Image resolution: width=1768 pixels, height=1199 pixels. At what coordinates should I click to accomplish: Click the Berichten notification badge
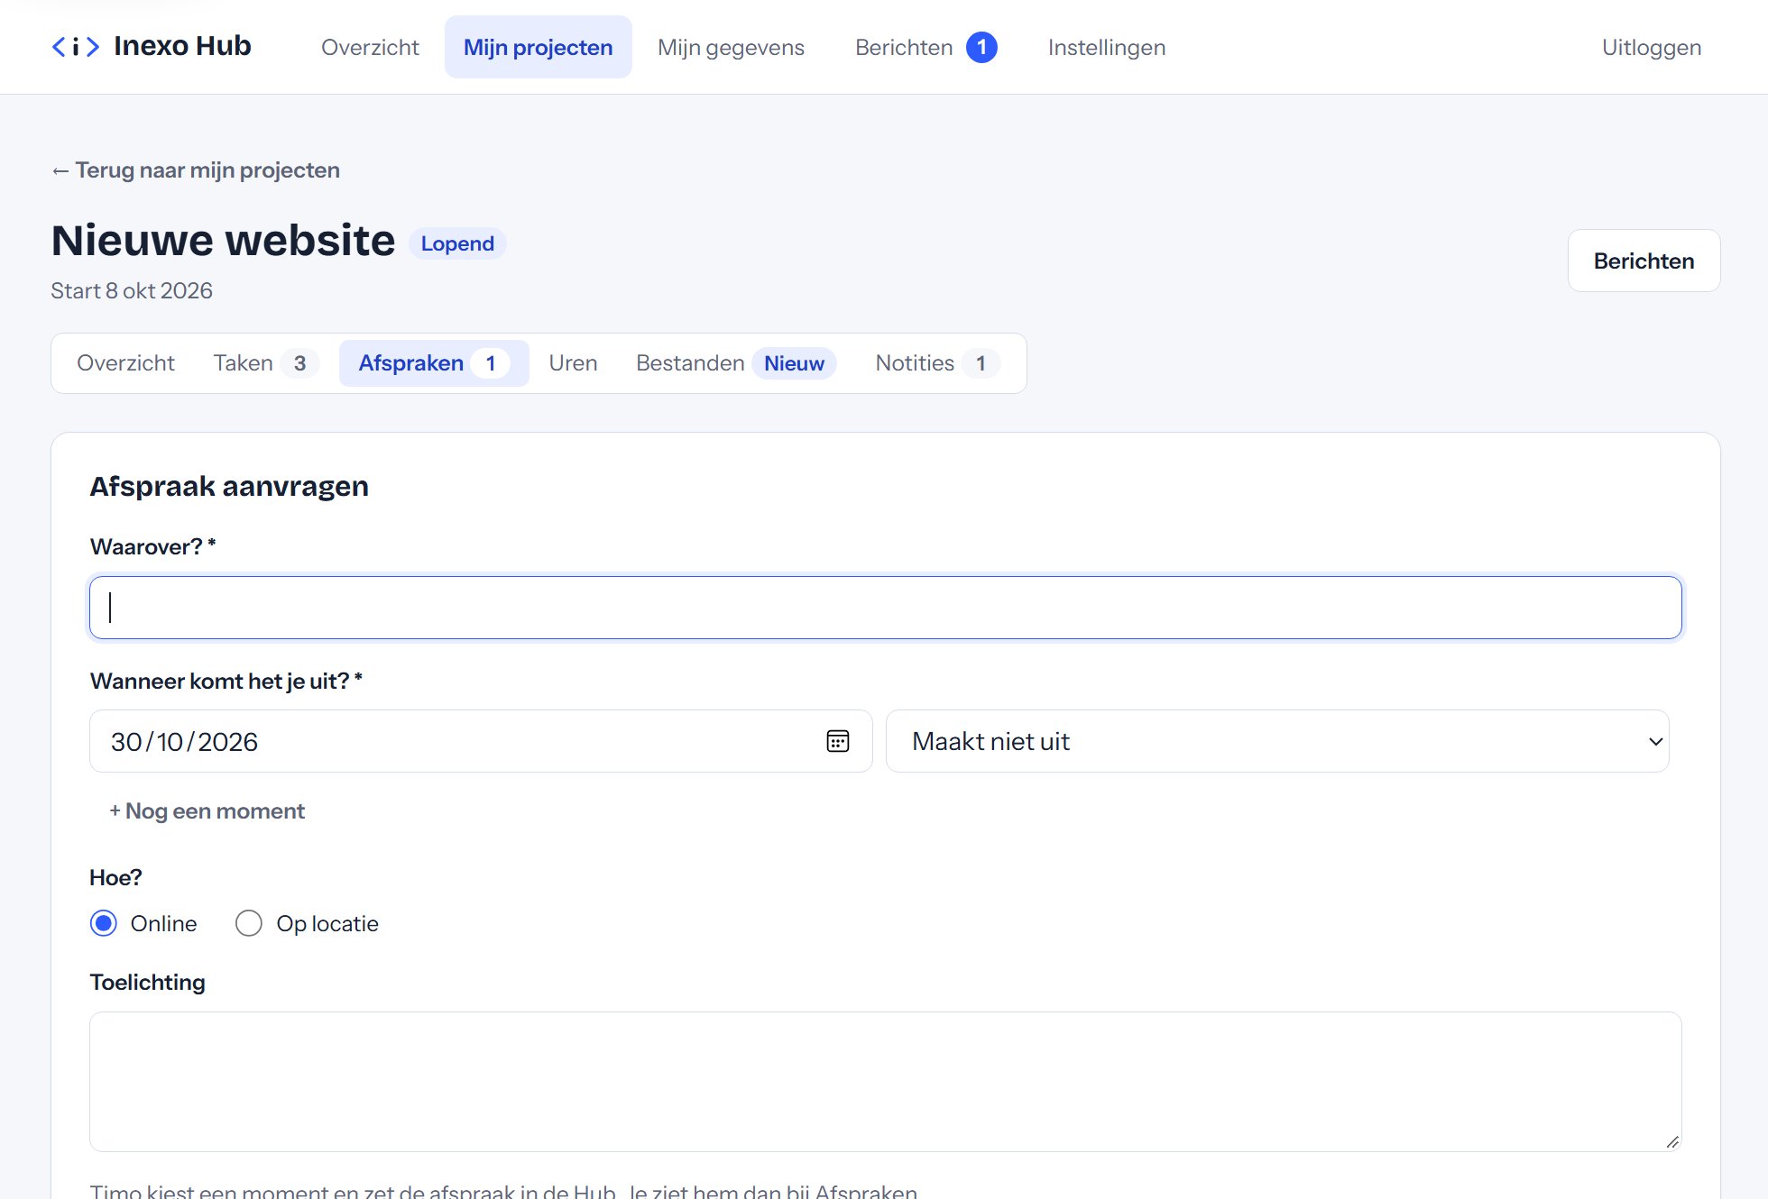pyautogui.click(x=981, y=47)
